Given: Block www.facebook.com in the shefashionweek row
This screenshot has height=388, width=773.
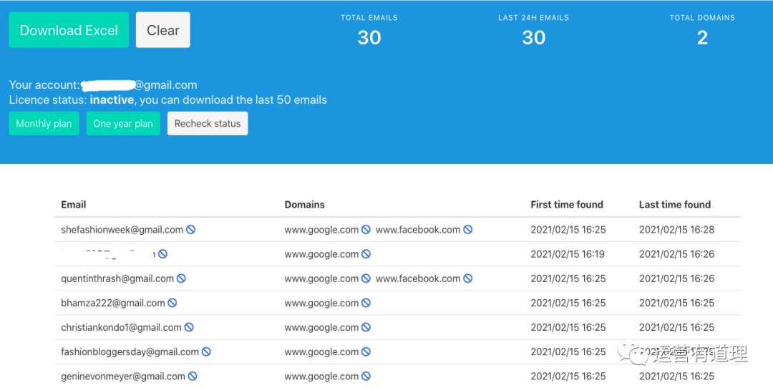Looking at the screenshot, I should (468, 230).
